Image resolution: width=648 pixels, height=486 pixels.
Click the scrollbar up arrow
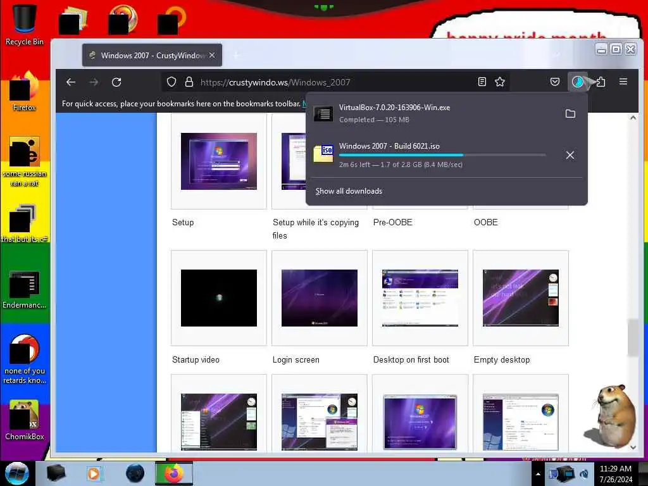pos(633,118)
